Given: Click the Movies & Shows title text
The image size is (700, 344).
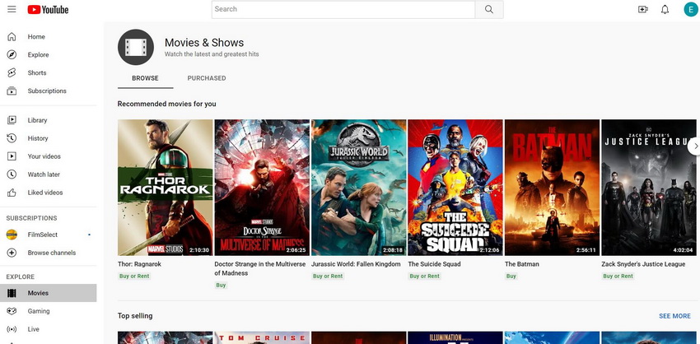Looking at the screenshot, I should tap(204, 43).
